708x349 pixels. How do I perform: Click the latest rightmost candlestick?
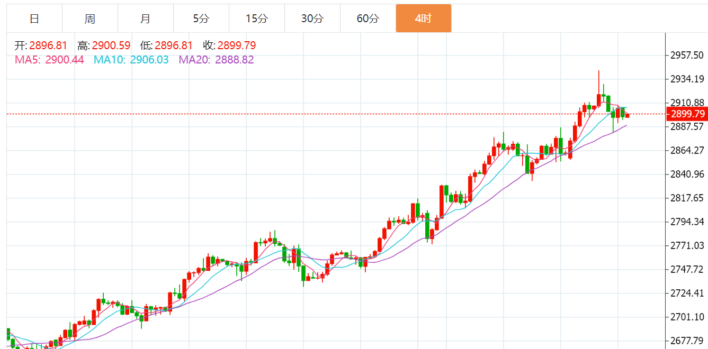click(628, 115)
